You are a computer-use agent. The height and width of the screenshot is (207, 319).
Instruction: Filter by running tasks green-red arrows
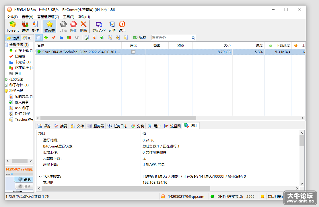tap(69, 38)
